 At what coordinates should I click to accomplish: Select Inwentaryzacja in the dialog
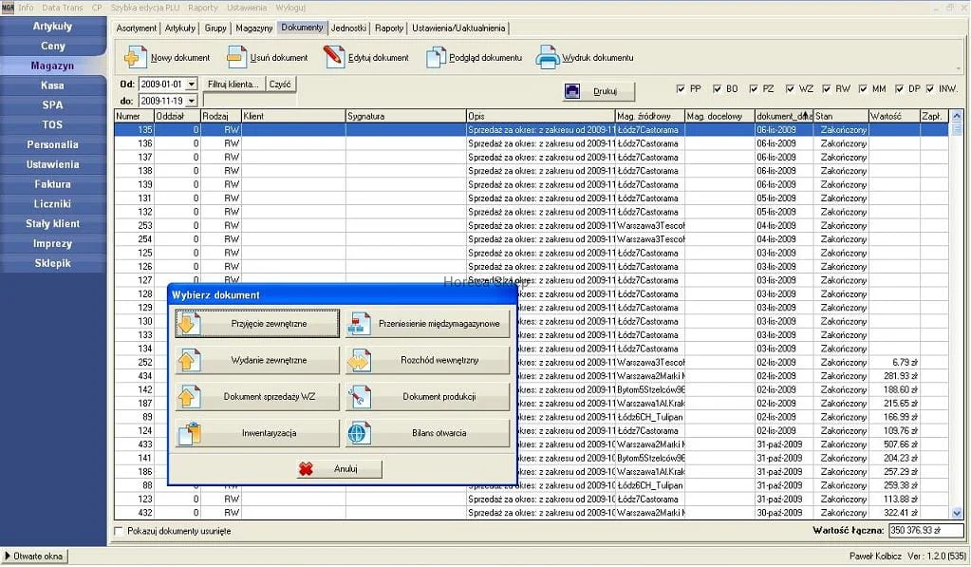click(256, 433)
